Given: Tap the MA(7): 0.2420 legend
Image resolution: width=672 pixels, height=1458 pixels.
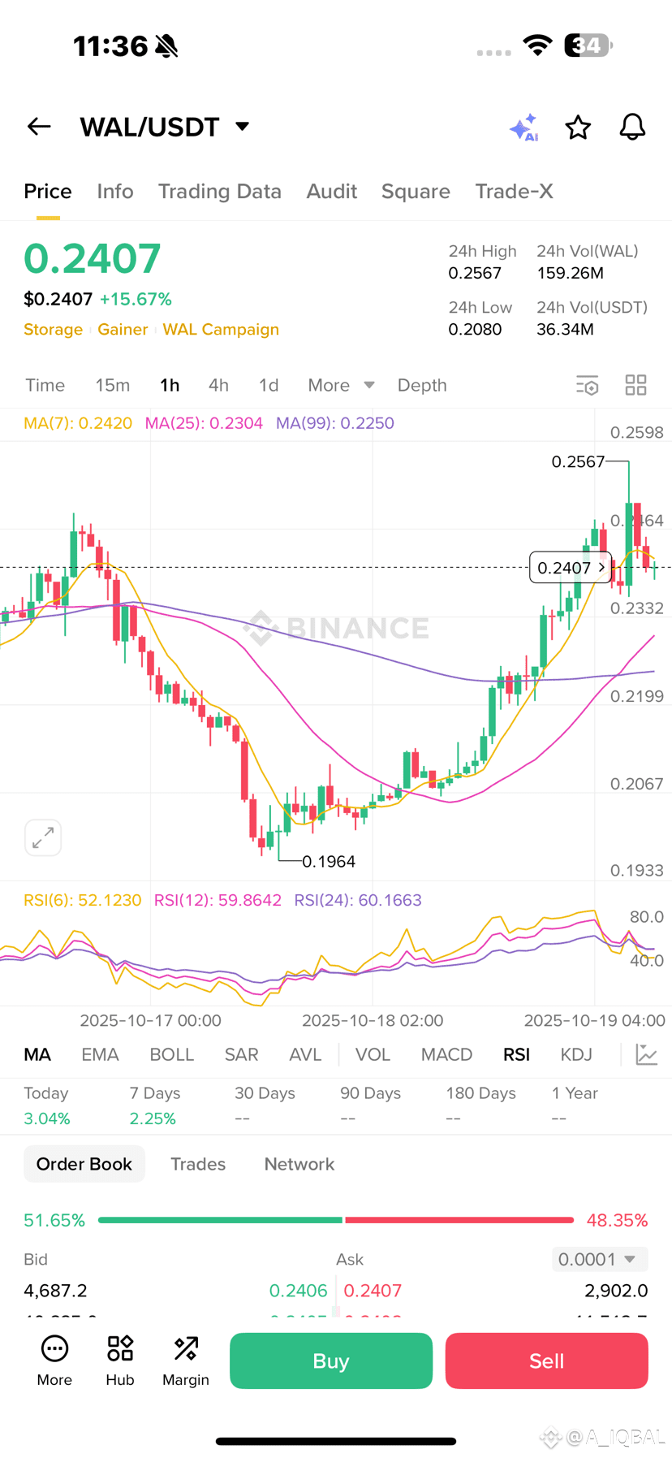Looking at the screenshot, I should pyautogui.click(x=78, y=423).
